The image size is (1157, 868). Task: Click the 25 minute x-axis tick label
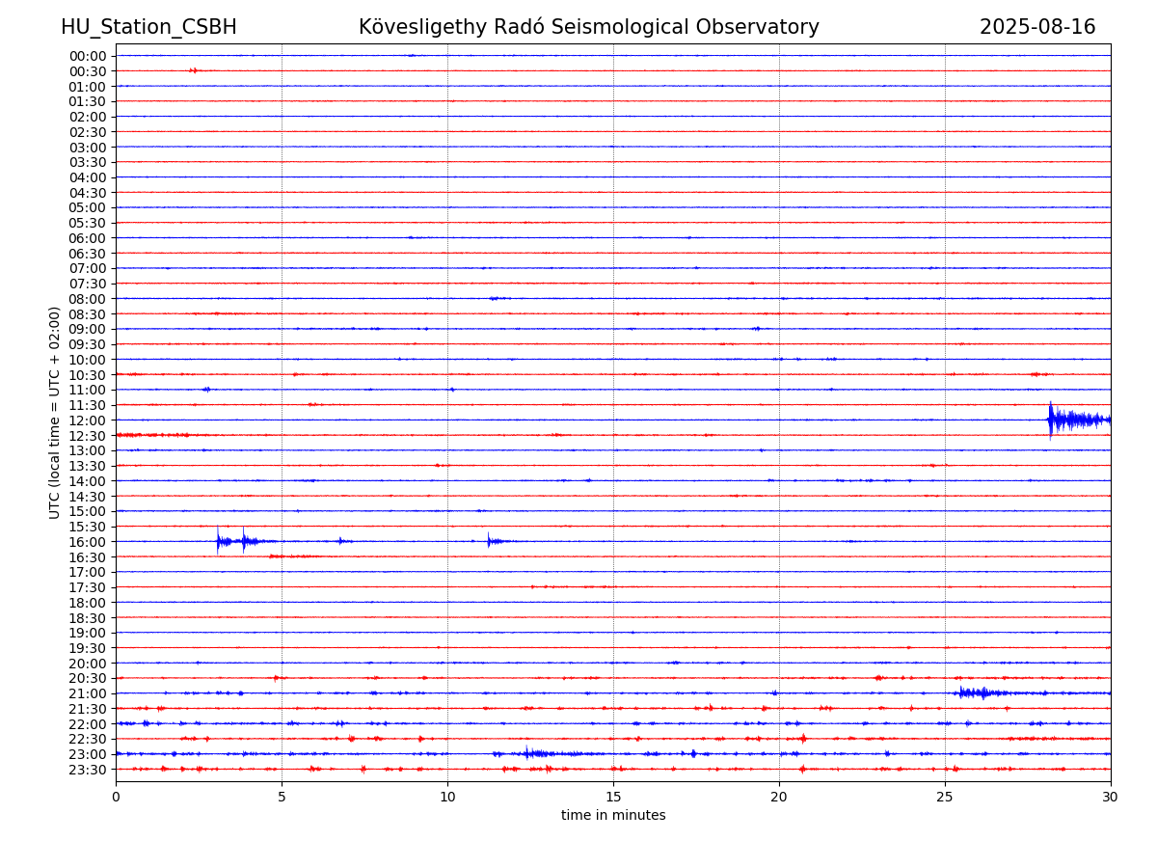(945, 798)
